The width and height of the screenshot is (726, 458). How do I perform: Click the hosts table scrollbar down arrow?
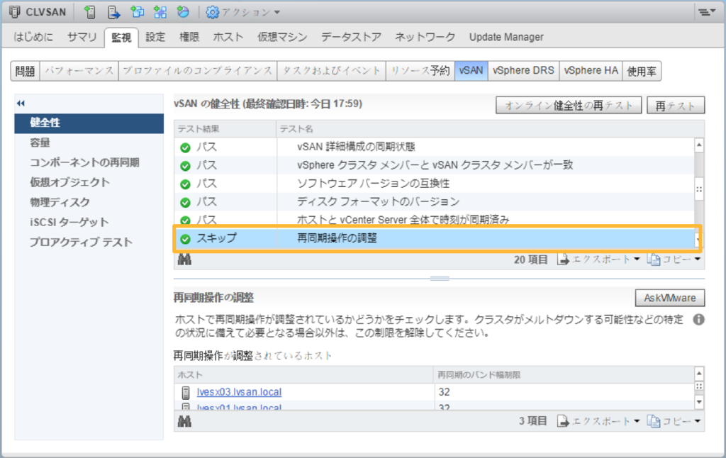click(699, 402)
